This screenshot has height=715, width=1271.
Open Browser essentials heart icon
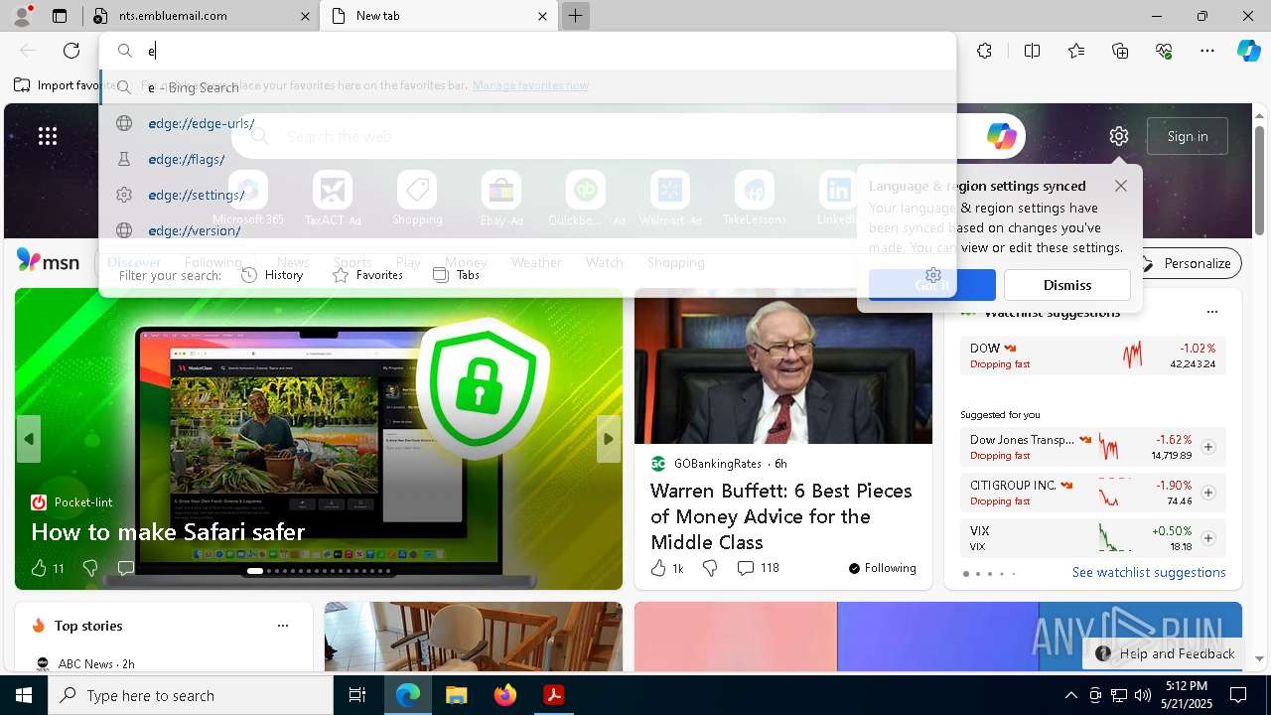tap(1164, 51)
